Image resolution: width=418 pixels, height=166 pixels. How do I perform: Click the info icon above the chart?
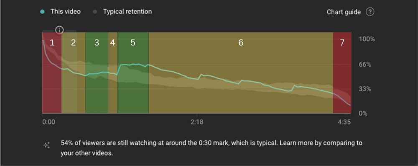(x=59, y=30)
